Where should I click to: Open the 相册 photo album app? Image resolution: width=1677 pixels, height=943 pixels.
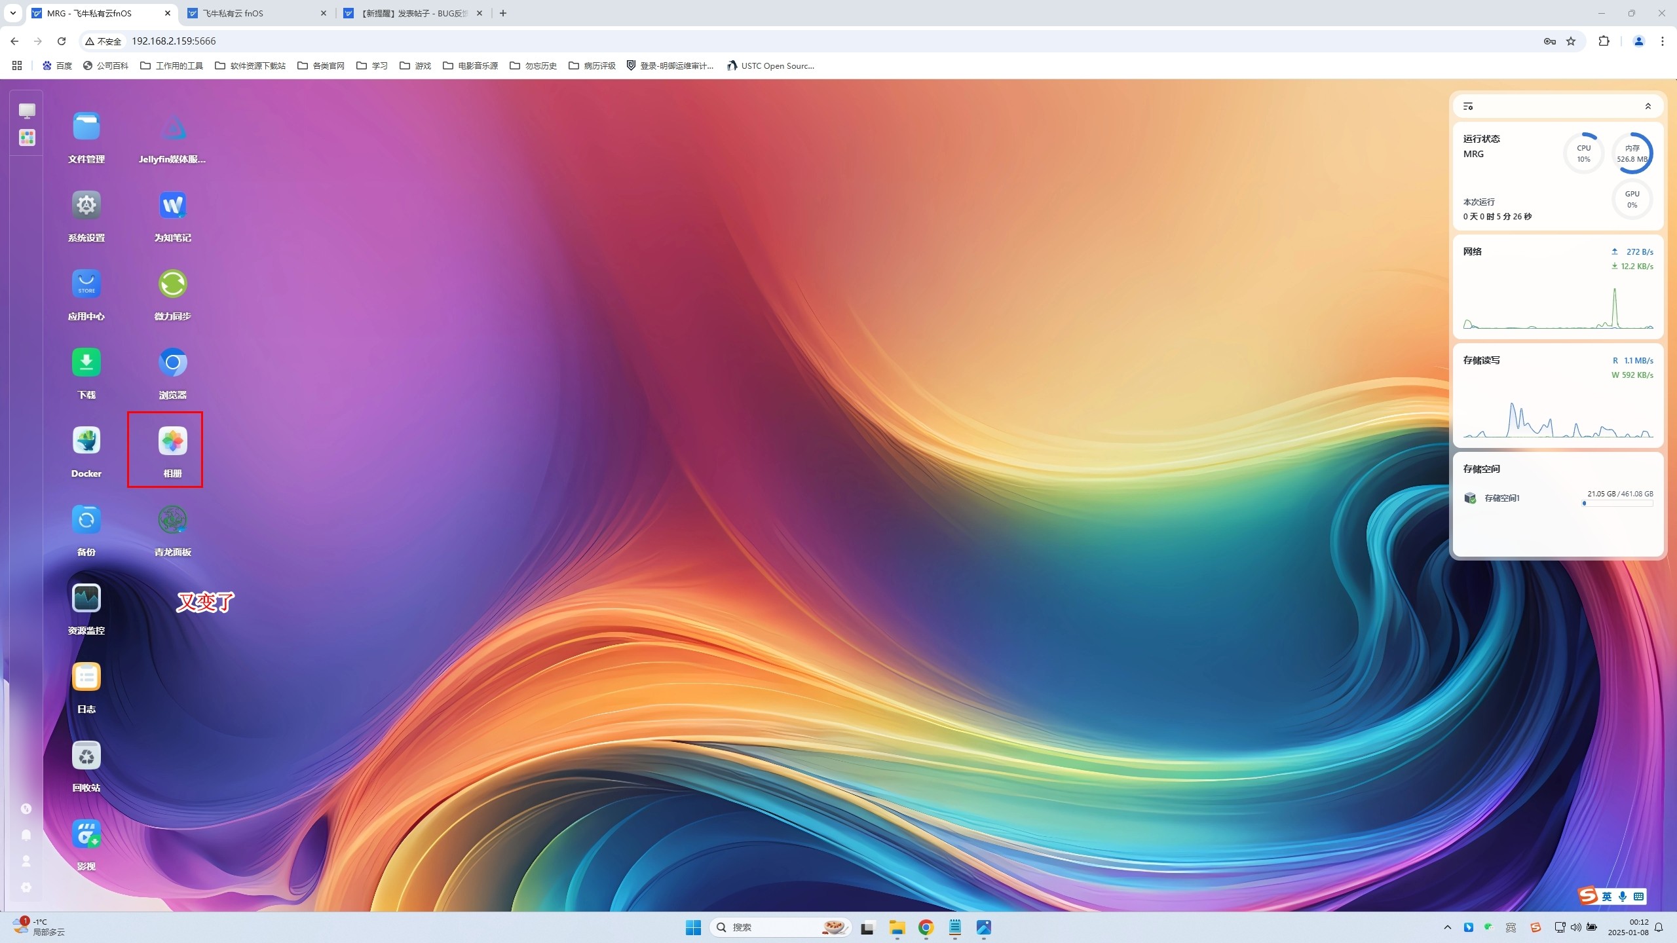tap(172, 441)
